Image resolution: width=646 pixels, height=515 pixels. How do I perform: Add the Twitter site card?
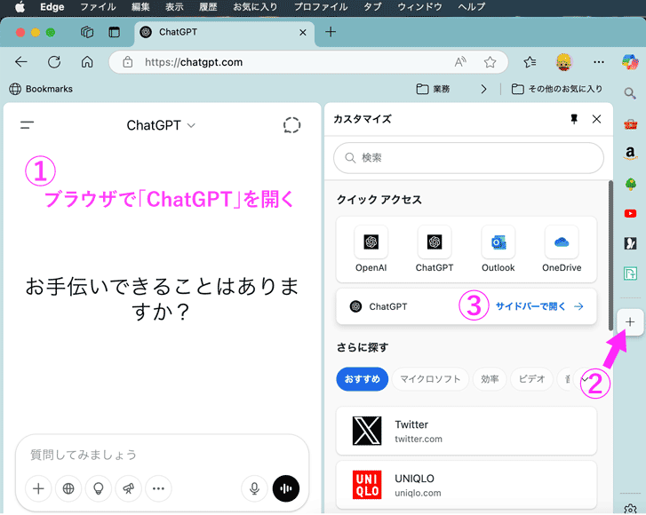tap(467, 431)
